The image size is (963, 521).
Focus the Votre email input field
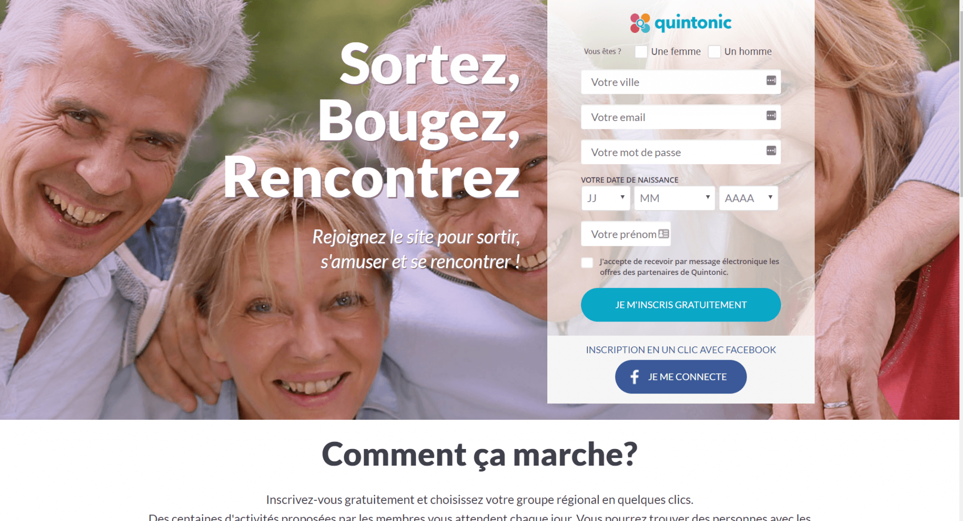681,117
